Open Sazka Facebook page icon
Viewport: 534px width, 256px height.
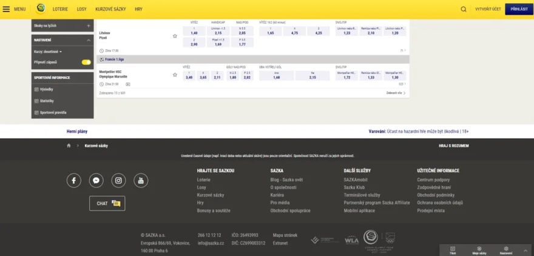pyautogui.click(x=74, y=180)
